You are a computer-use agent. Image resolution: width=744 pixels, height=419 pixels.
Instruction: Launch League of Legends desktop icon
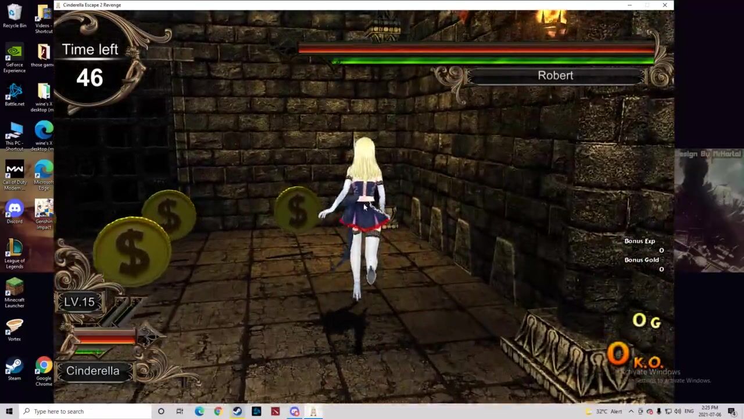click(x=15, y=254)
